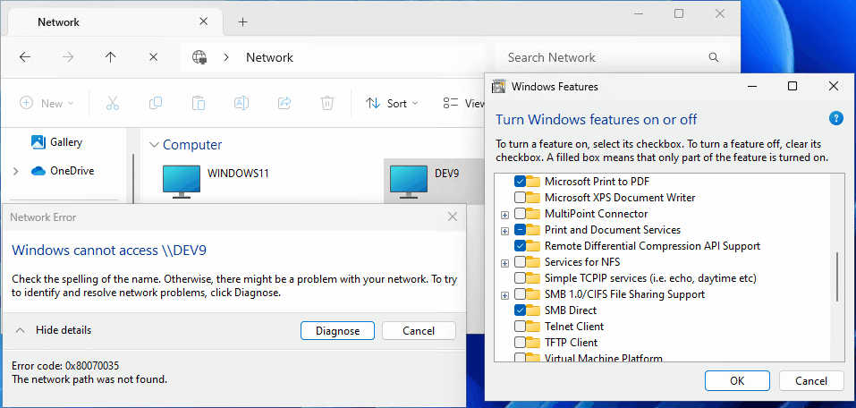Viewport: 856px width, 408px height.
Task: Close the Network Error dialog
Action: pos(452,217)
